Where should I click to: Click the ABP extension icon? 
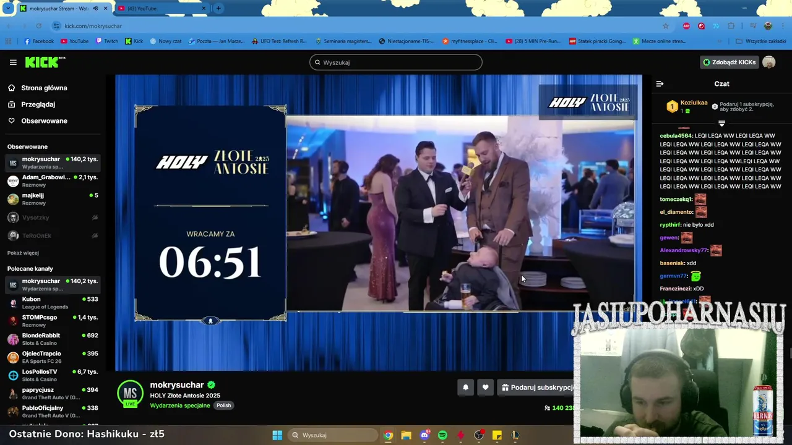point(686,26)
